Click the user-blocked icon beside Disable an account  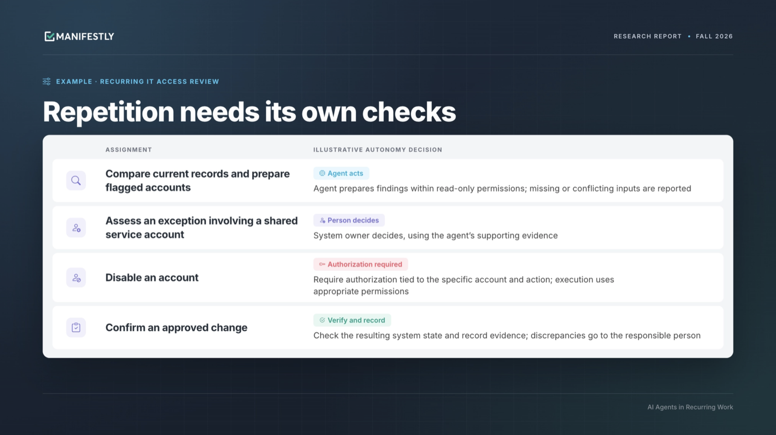pyautogui.click(x=76, y=277)
